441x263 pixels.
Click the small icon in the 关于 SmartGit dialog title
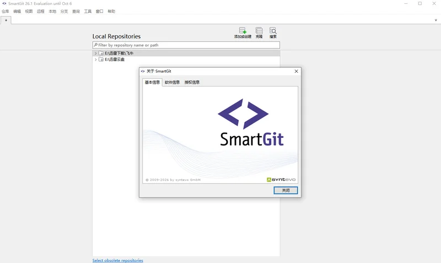(143, 71)
